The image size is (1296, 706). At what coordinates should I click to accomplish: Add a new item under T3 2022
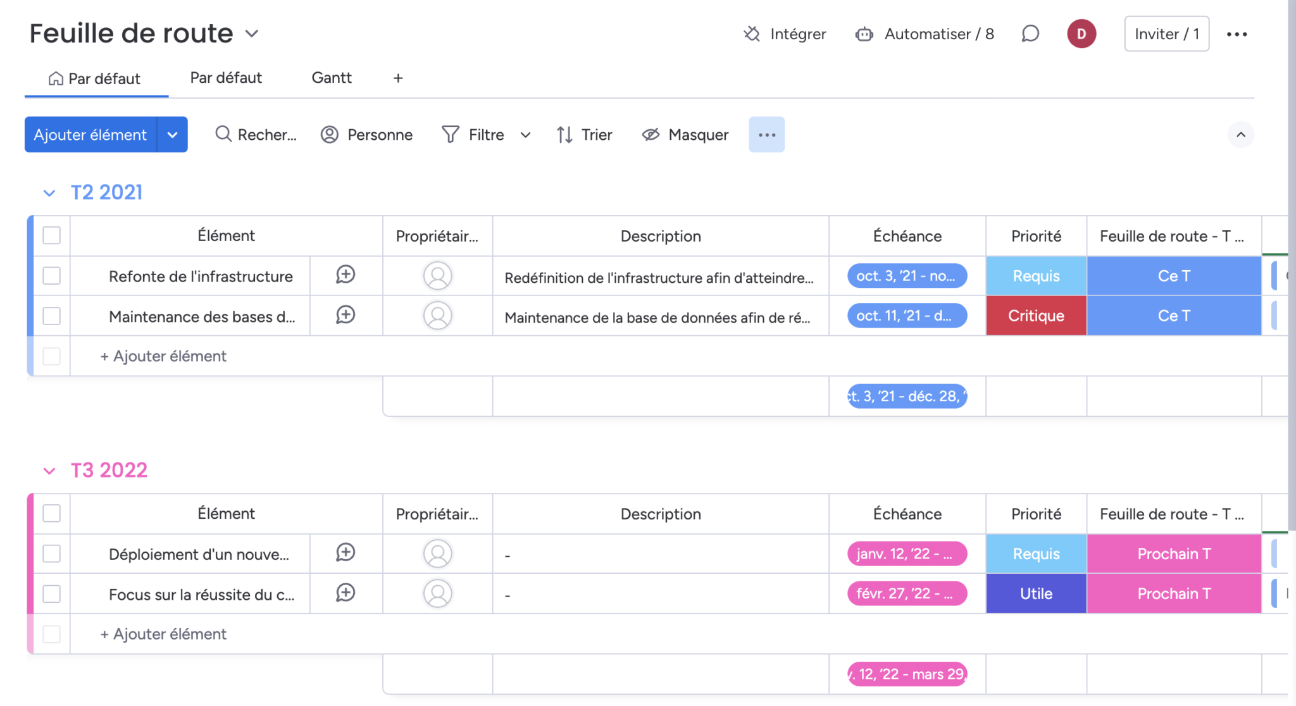click(162, 634)
